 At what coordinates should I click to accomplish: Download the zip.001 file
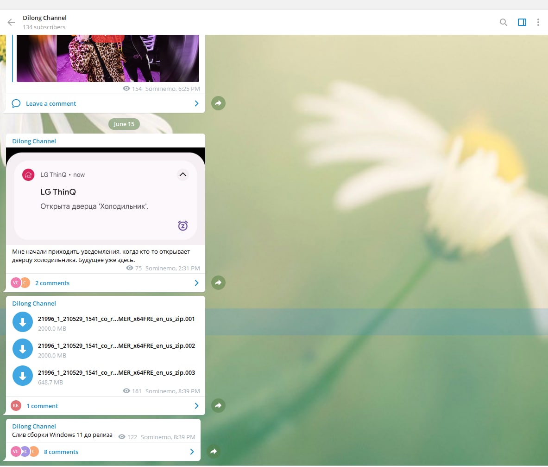click(23, 322)
